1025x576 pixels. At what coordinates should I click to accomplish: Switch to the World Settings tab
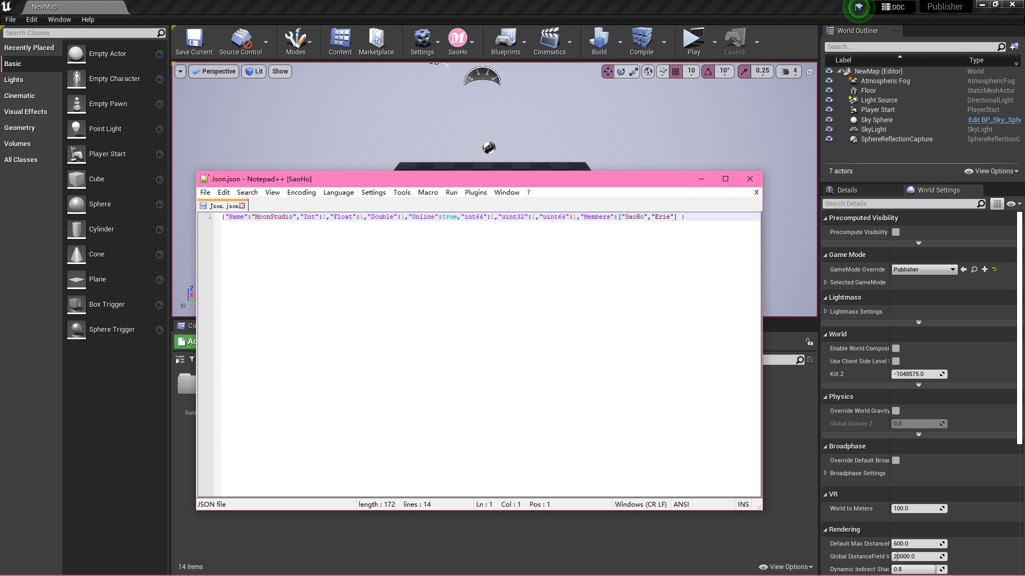(938, 190)
